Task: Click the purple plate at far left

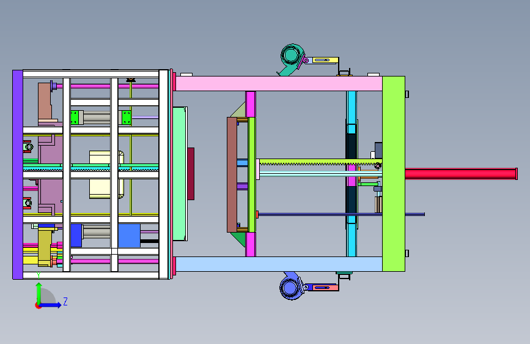Action: [x=18, y=174]
